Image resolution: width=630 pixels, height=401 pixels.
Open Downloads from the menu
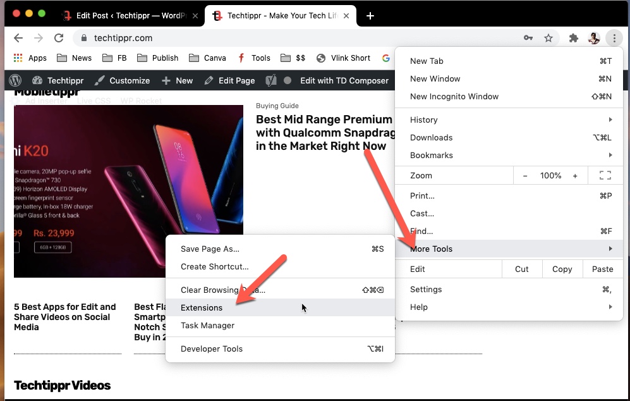click(509, 137)
